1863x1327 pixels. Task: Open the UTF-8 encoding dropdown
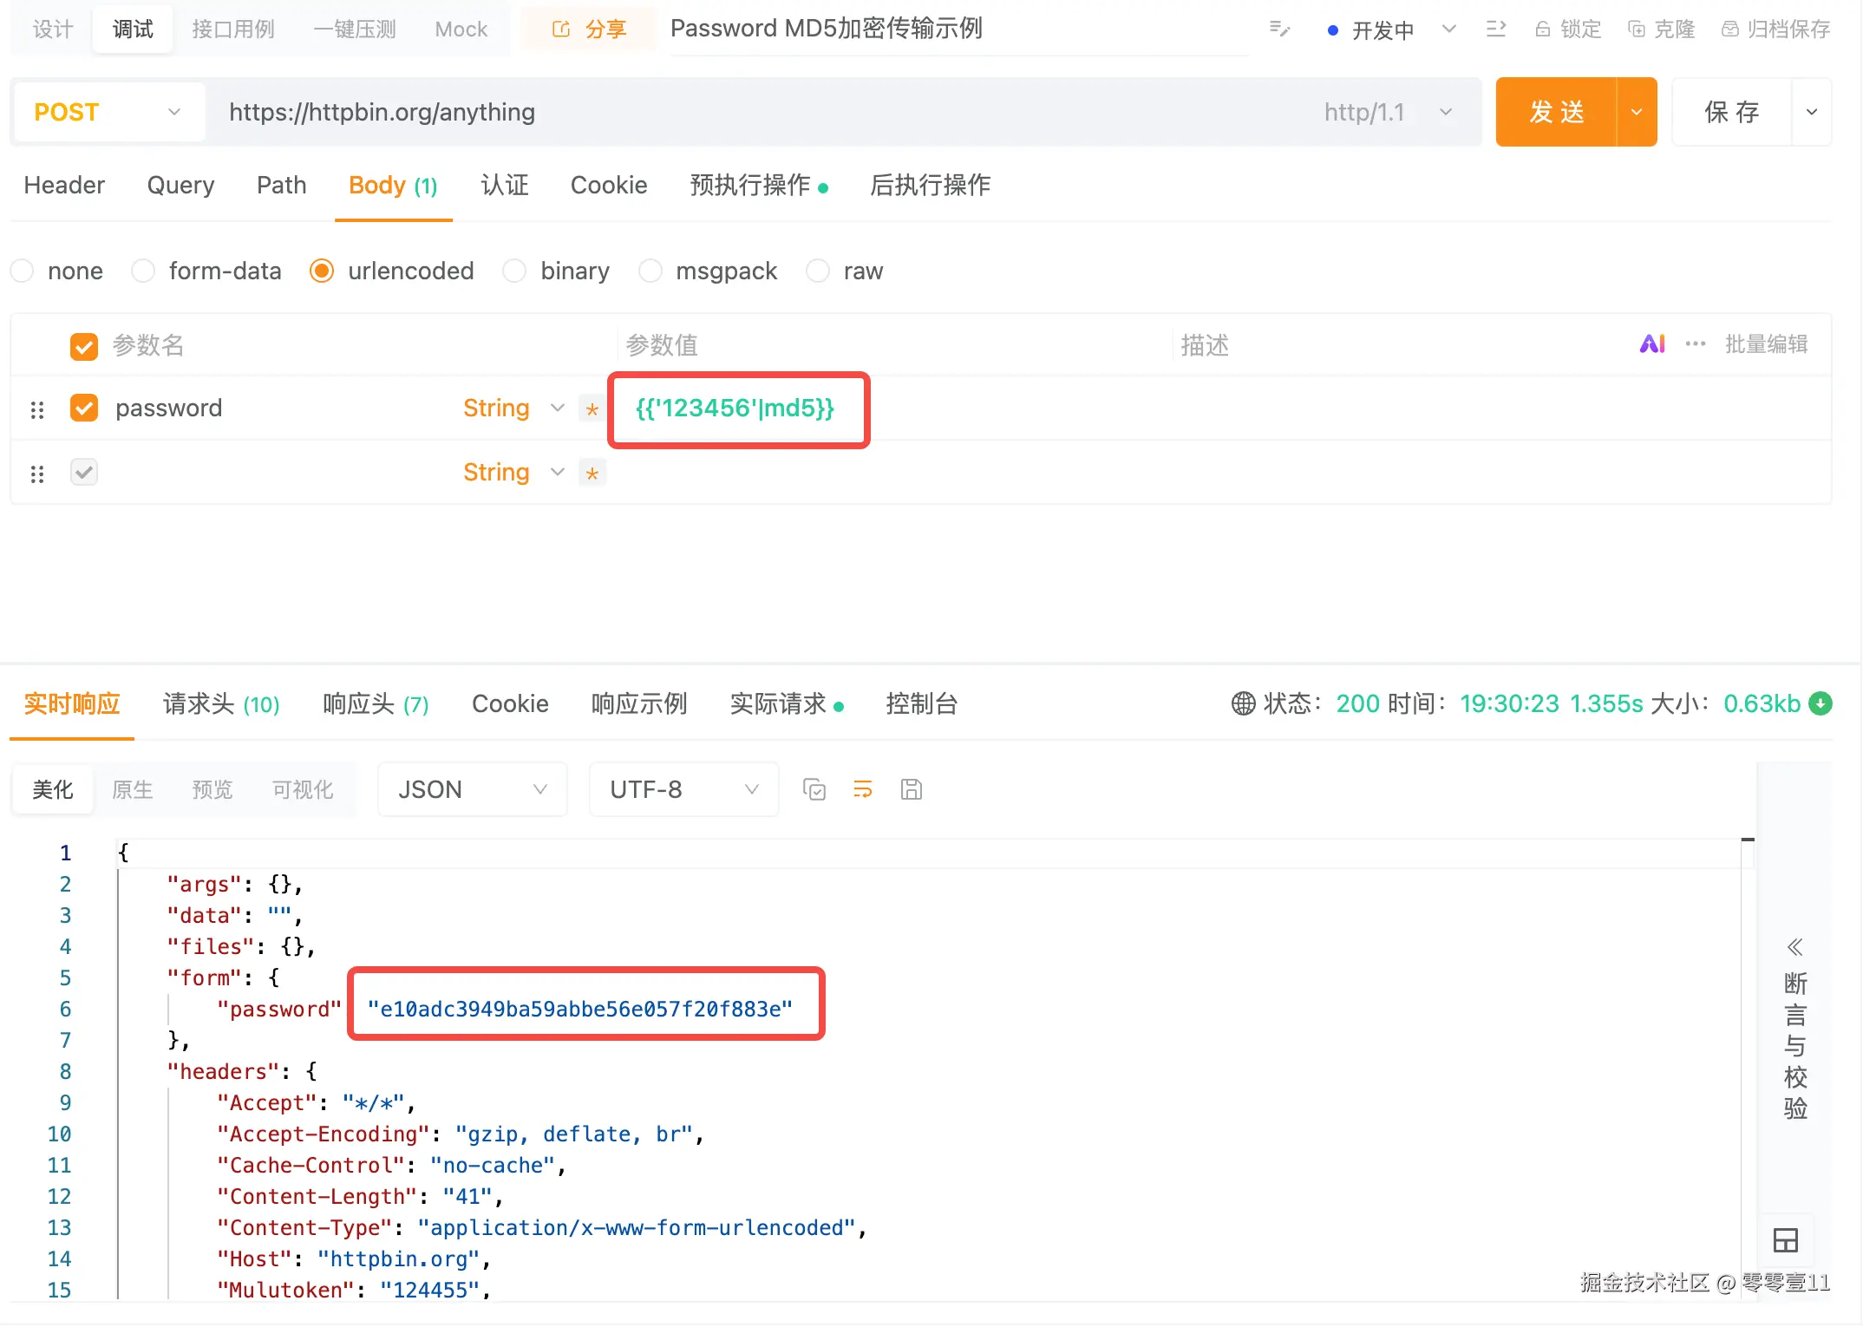[683, 789]
